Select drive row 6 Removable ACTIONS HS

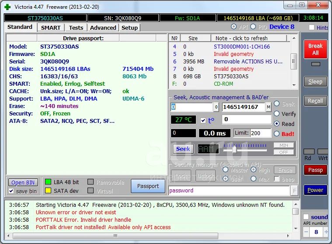tap(230, 61)
